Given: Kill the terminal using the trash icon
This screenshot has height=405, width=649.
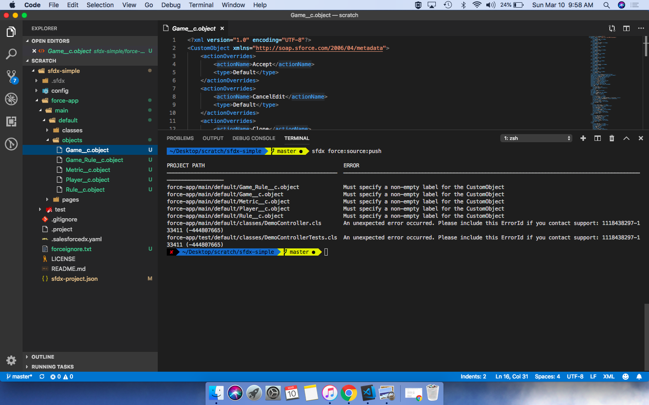Looking at the screenshot, I should pyautogui.click(x=612, y=138).
